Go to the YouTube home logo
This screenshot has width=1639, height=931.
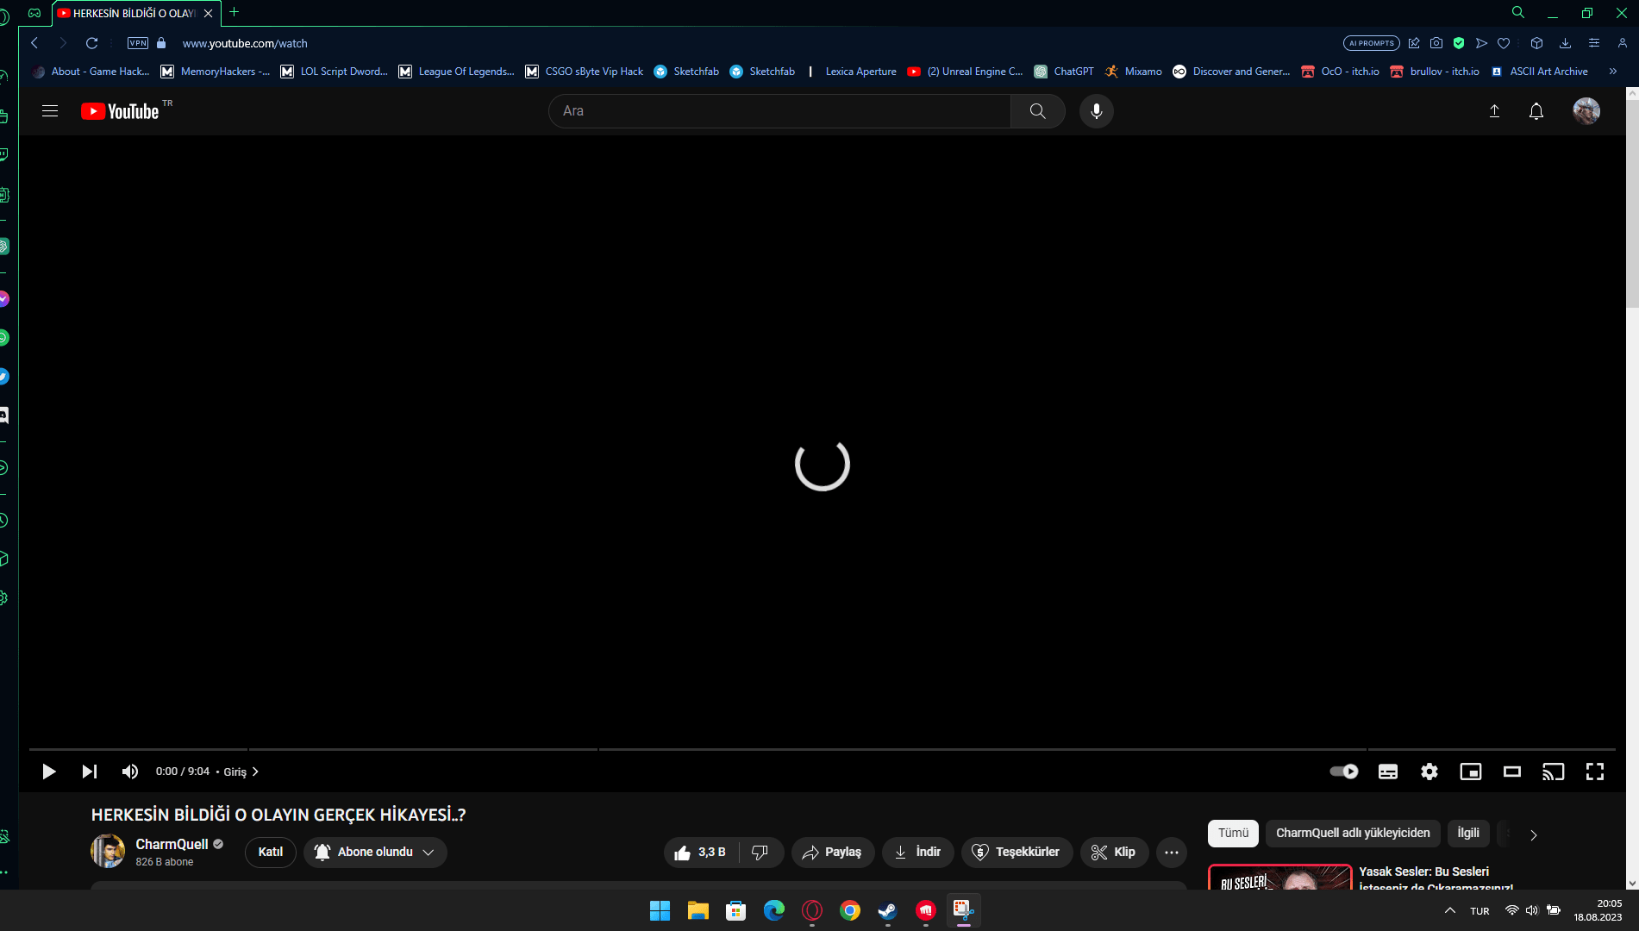coord(120,111)
